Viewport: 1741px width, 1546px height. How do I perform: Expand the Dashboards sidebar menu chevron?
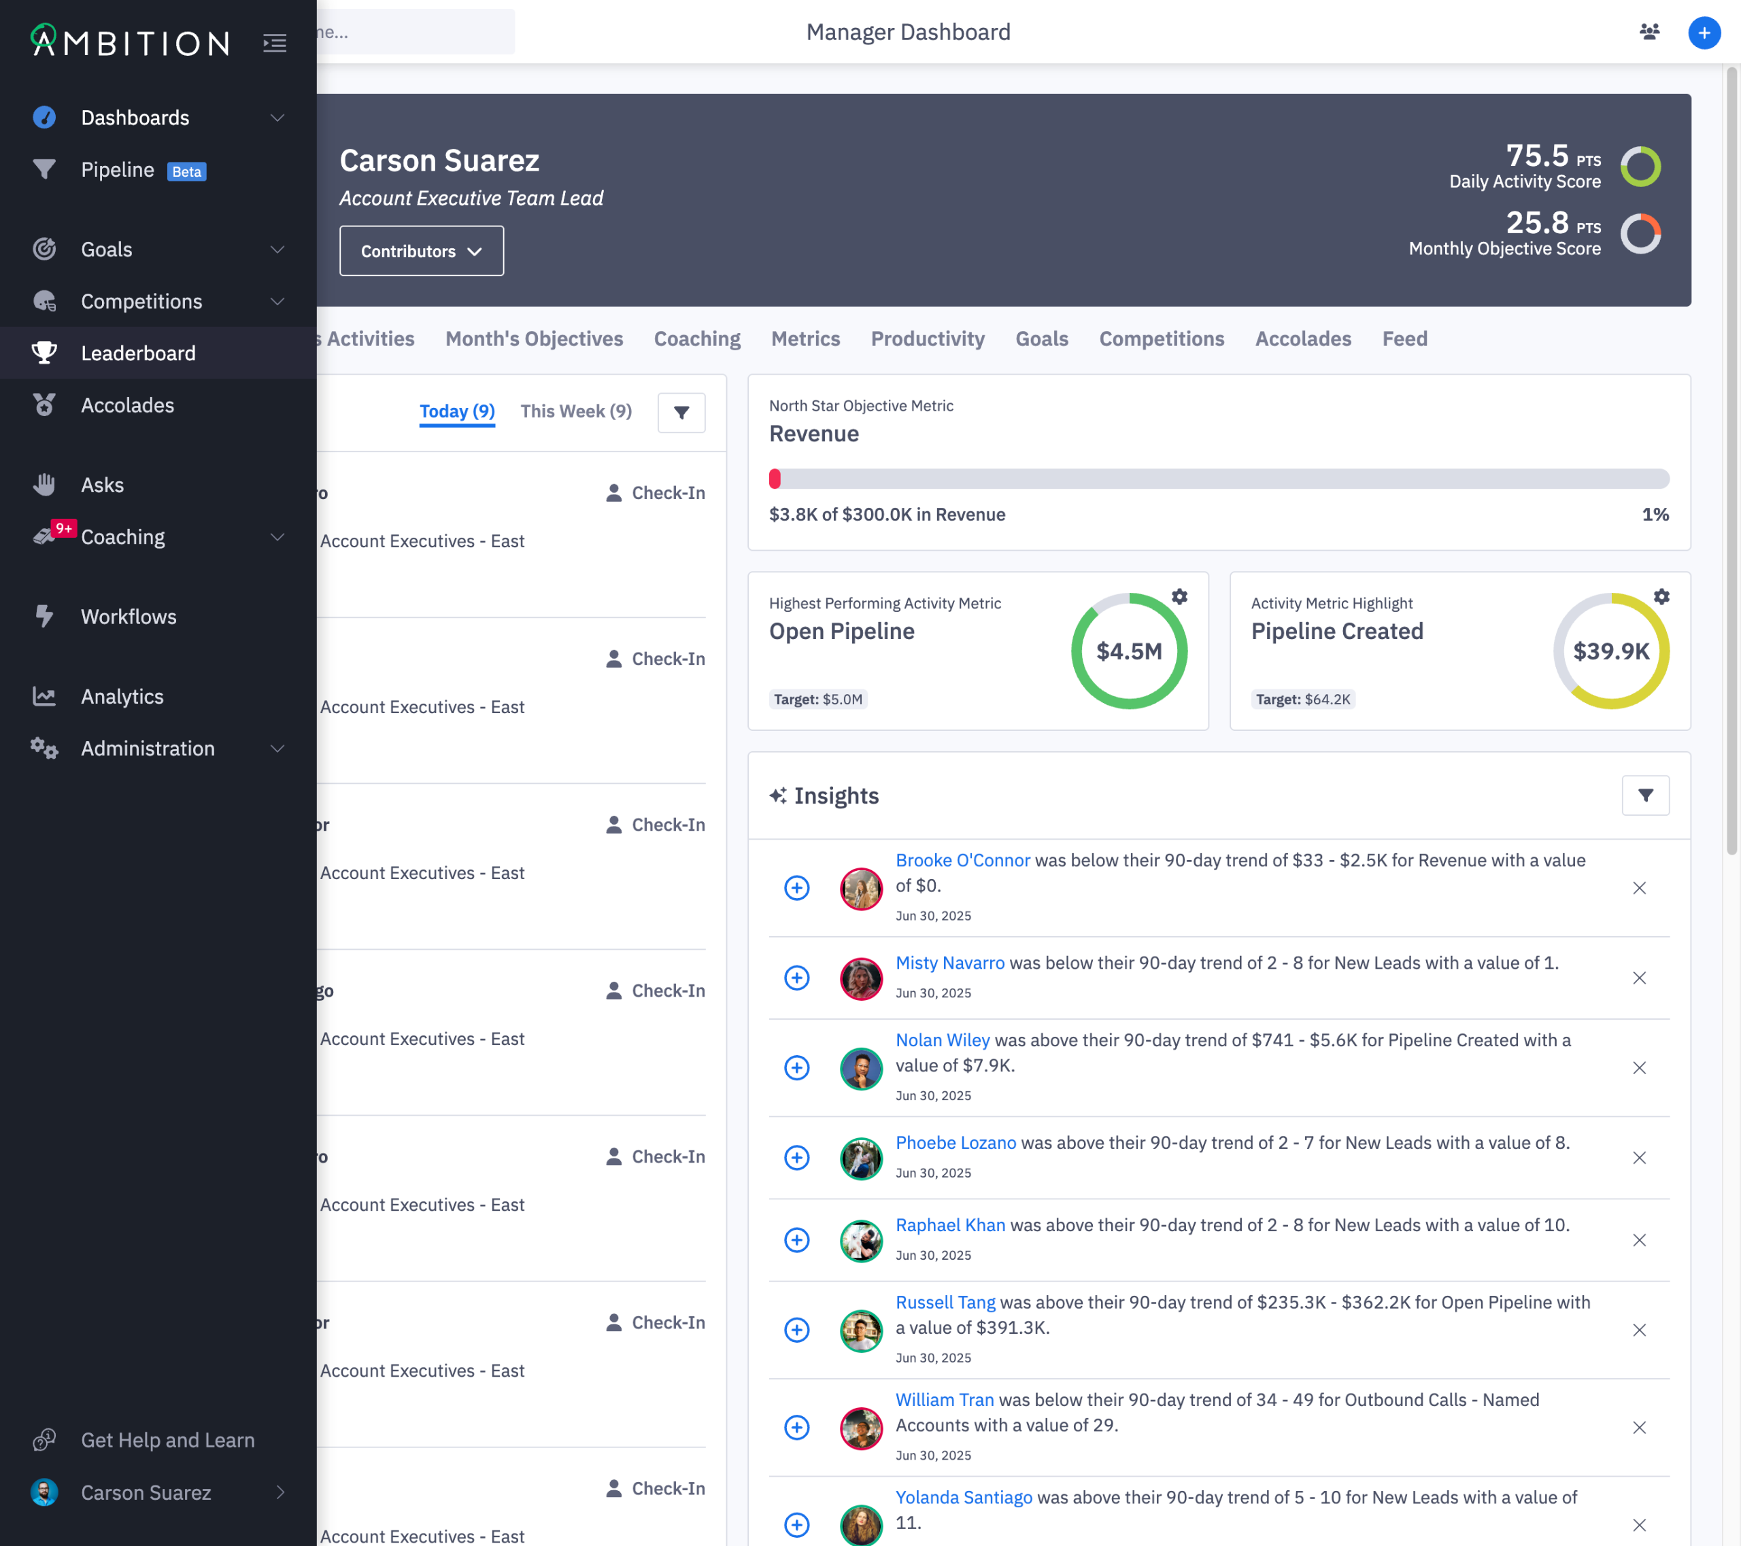(x=277, y=118)
